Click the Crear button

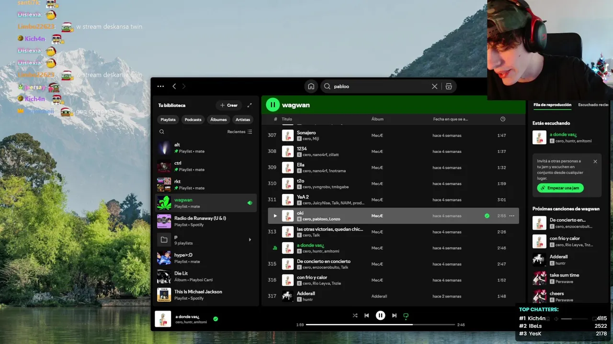tap(229, 105)
